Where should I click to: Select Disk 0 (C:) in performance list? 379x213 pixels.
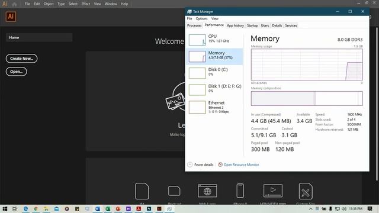(x=214, y=73)
